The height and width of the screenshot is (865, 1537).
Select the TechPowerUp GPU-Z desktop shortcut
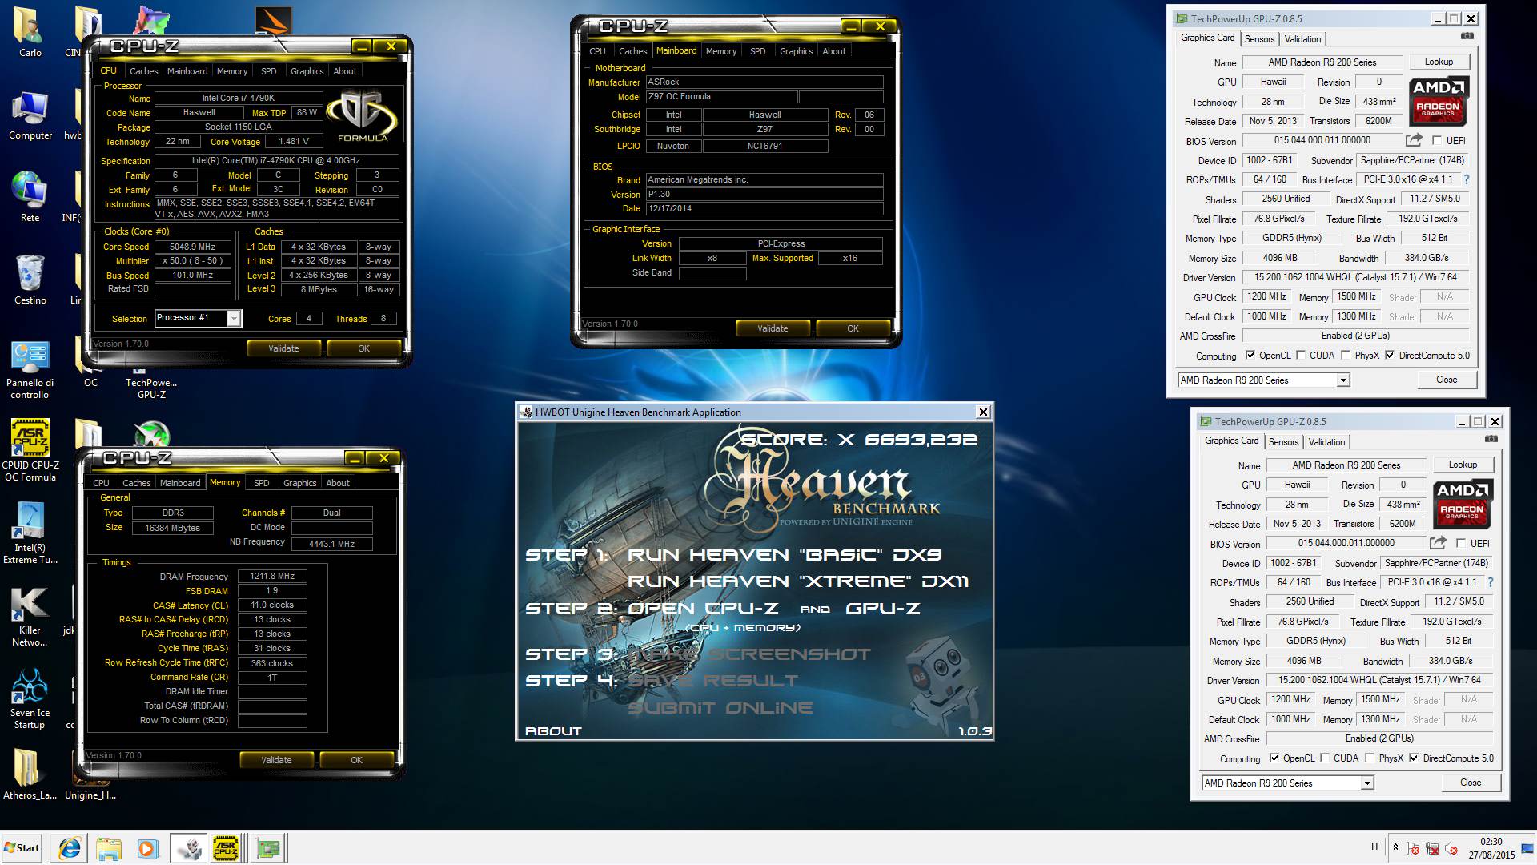pyautogui.click(x=151, y=384)
